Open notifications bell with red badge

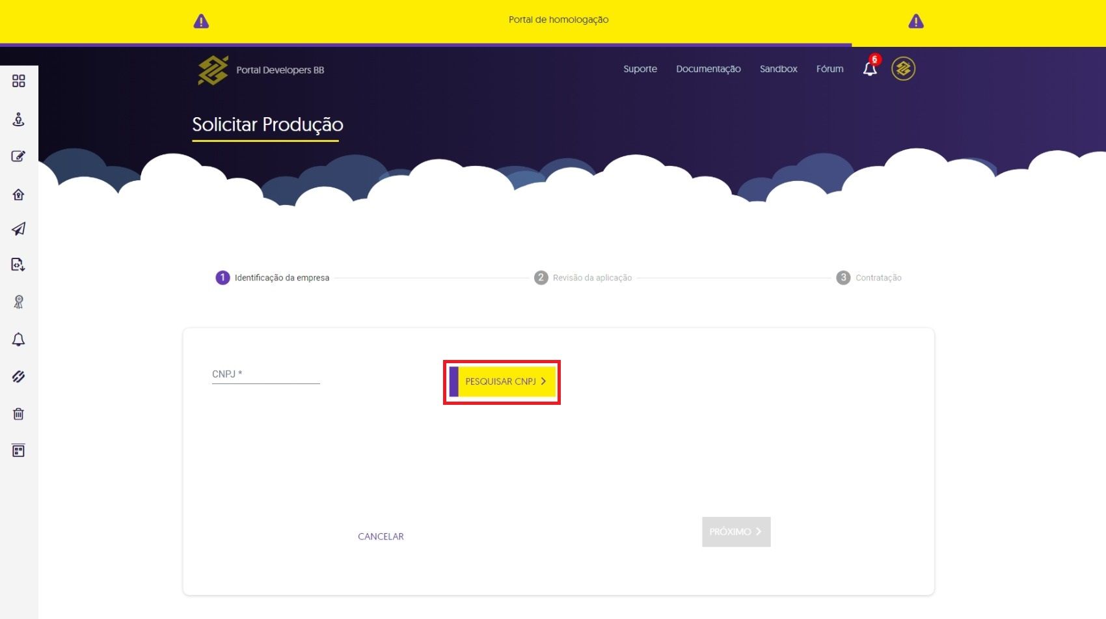coord(870,68)
